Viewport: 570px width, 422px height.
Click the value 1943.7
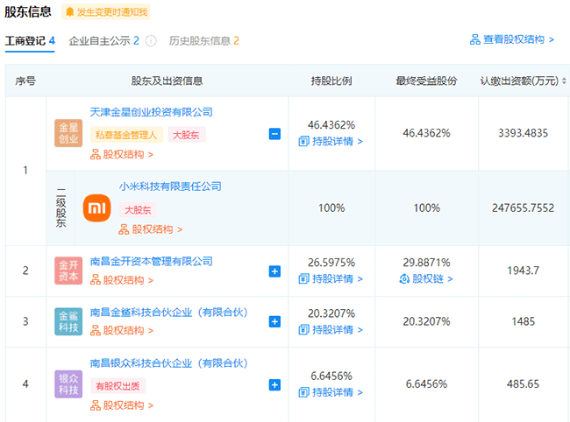pos(524,271)
